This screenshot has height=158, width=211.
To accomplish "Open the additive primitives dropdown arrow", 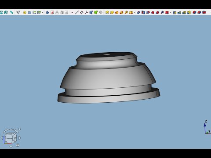I will click(134, 13).
